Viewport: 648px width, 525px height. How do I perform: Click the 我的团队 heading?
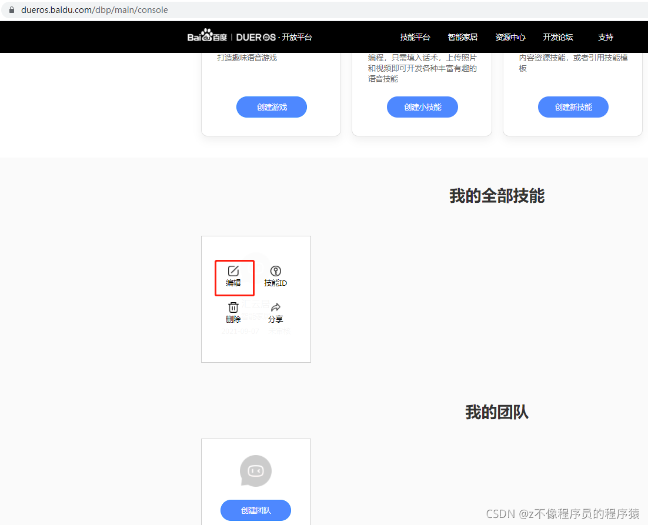497,412
